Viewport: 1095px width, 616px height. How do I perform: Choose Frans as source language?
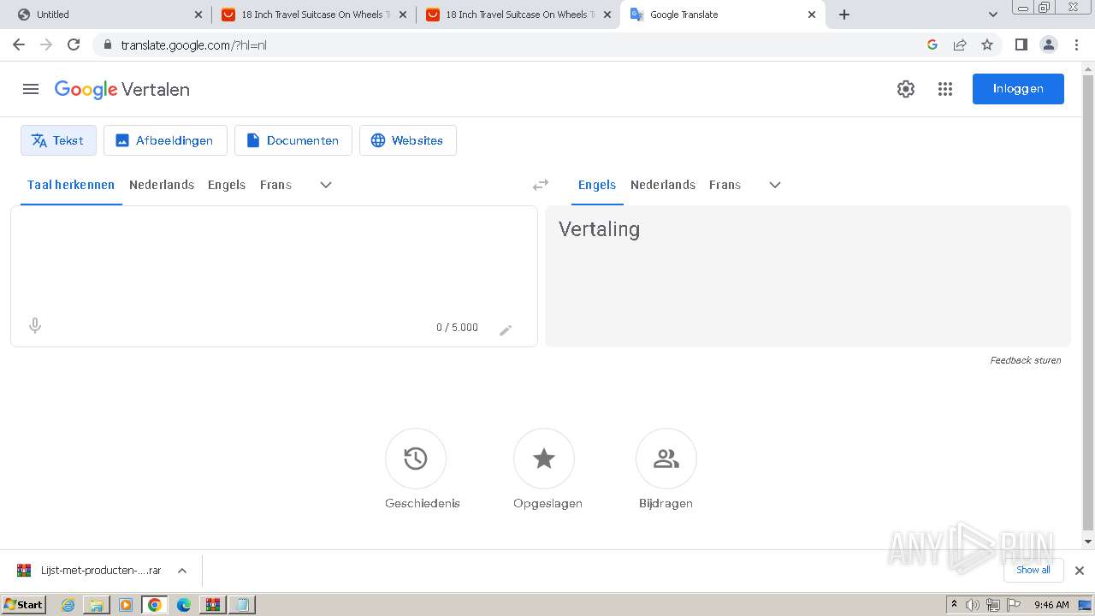[x=275, y=185]
